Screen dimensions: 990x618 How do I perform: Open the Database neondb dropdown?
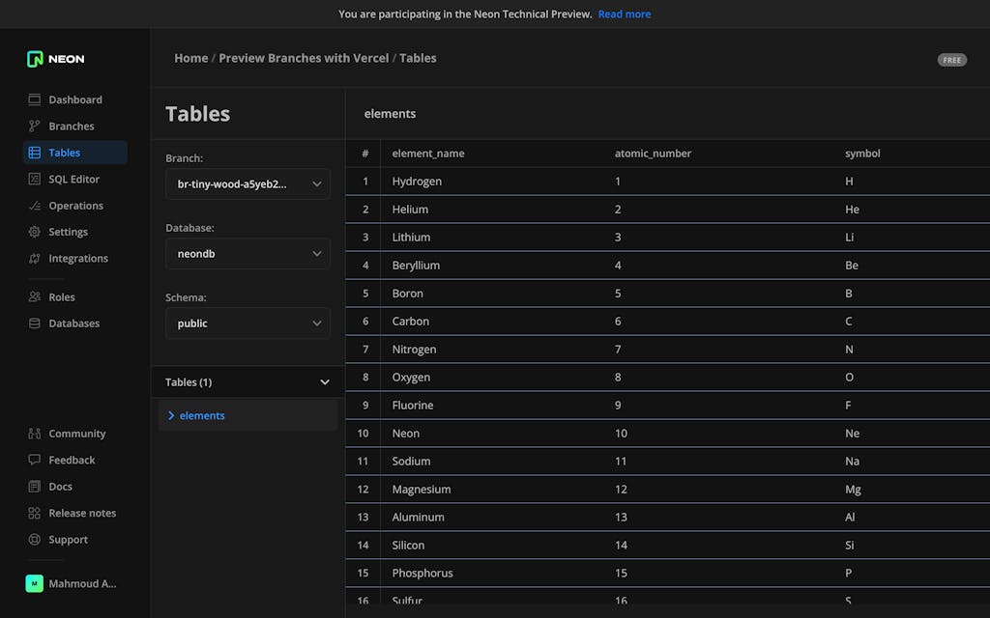247,254
